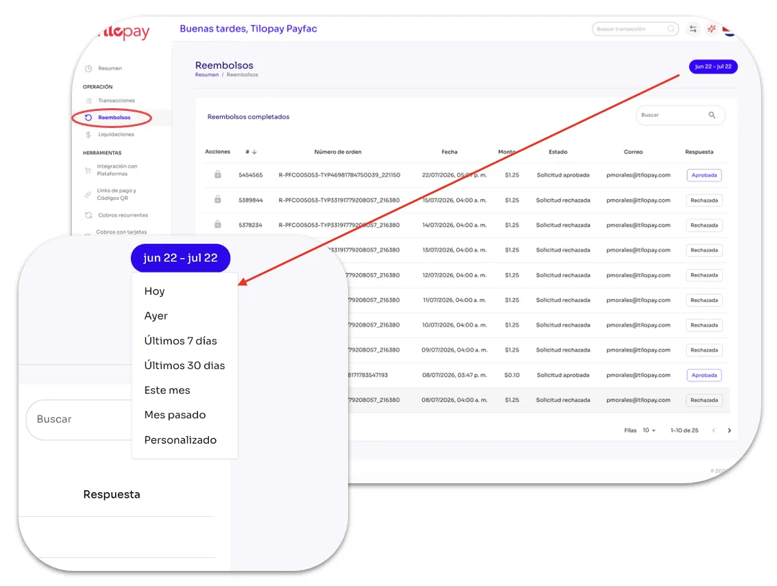This screenshot has width=777, height=586.
Task: Click lock icon for order 5389844
Action: 217,199
